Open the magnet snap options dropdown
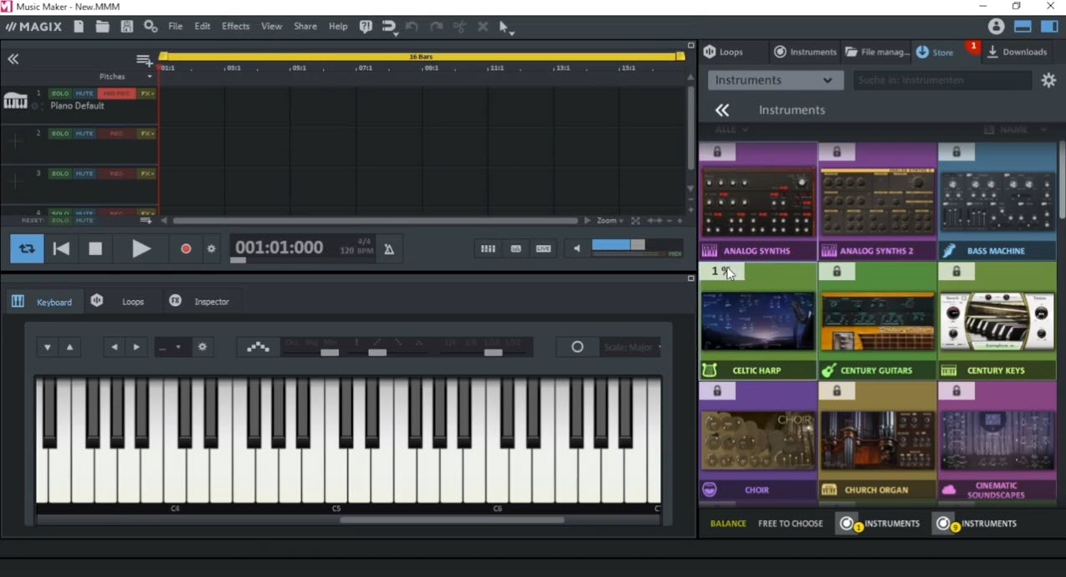 [389, 28]
